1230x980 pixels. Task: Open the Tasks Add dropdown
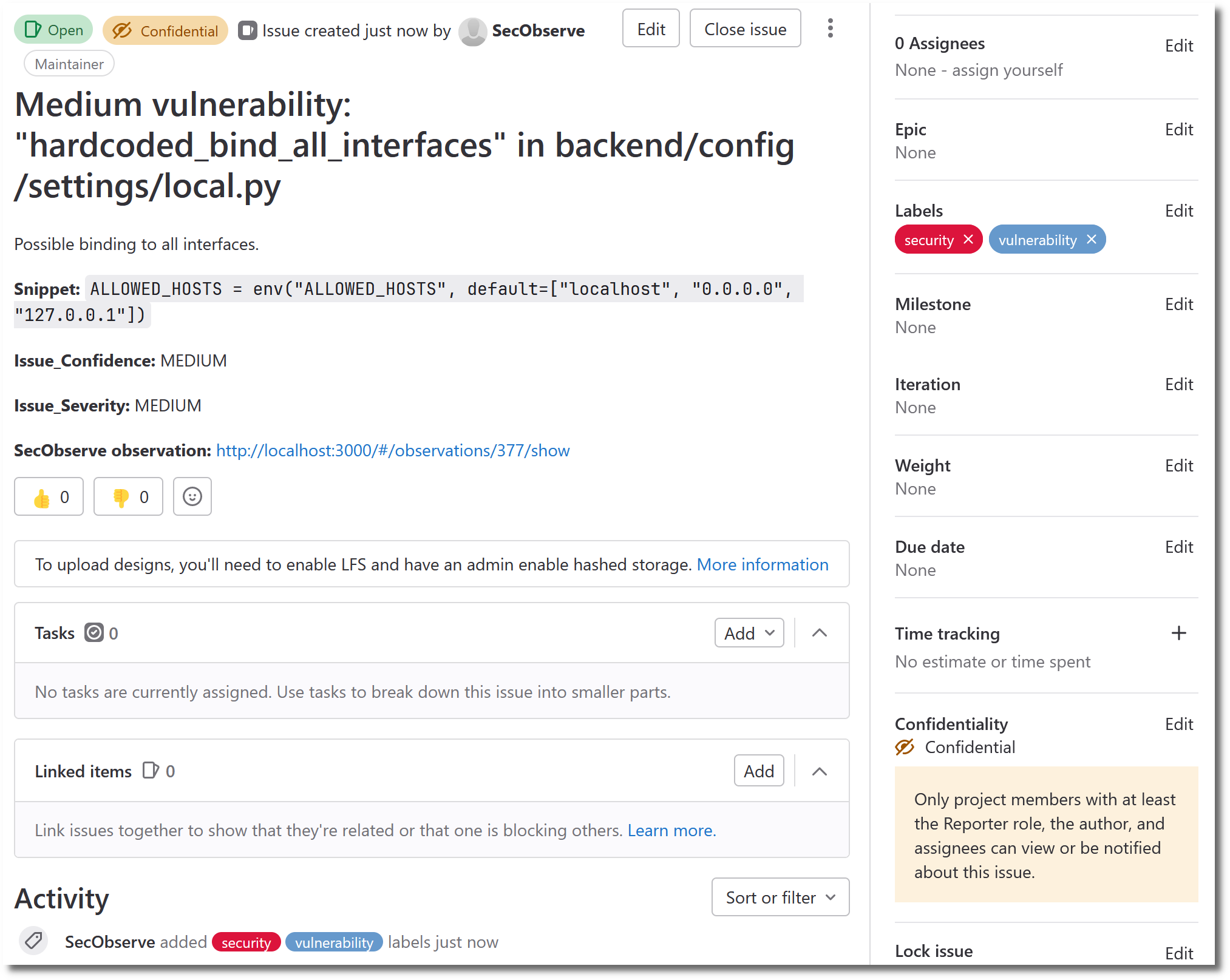click(x=749, y=633)
